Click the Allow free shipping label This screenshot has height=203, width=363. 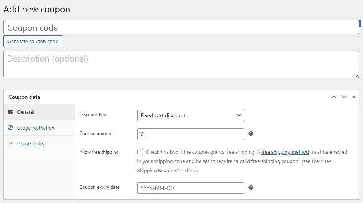pyautogui.click(x=99, y=152)
